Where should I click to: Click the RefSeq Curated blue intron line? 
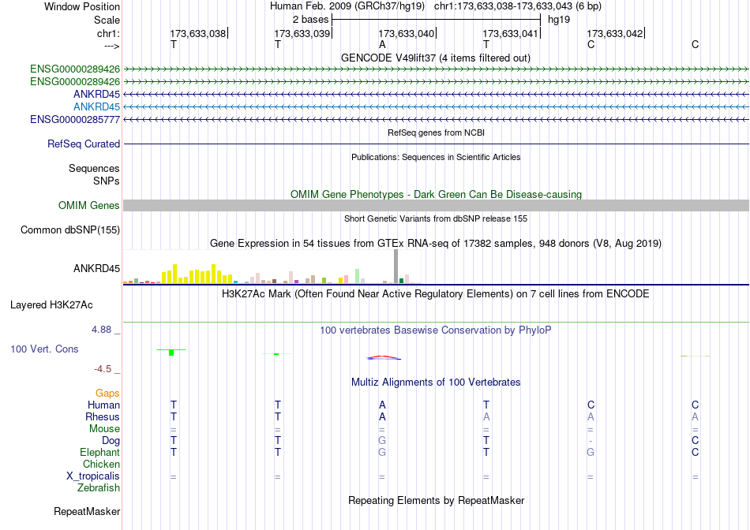(x=436, y=144)
